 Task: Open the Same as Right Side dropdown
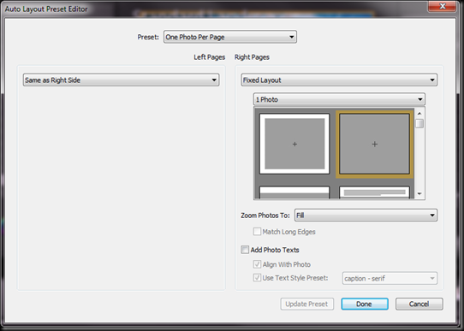(x=121, y=80)
